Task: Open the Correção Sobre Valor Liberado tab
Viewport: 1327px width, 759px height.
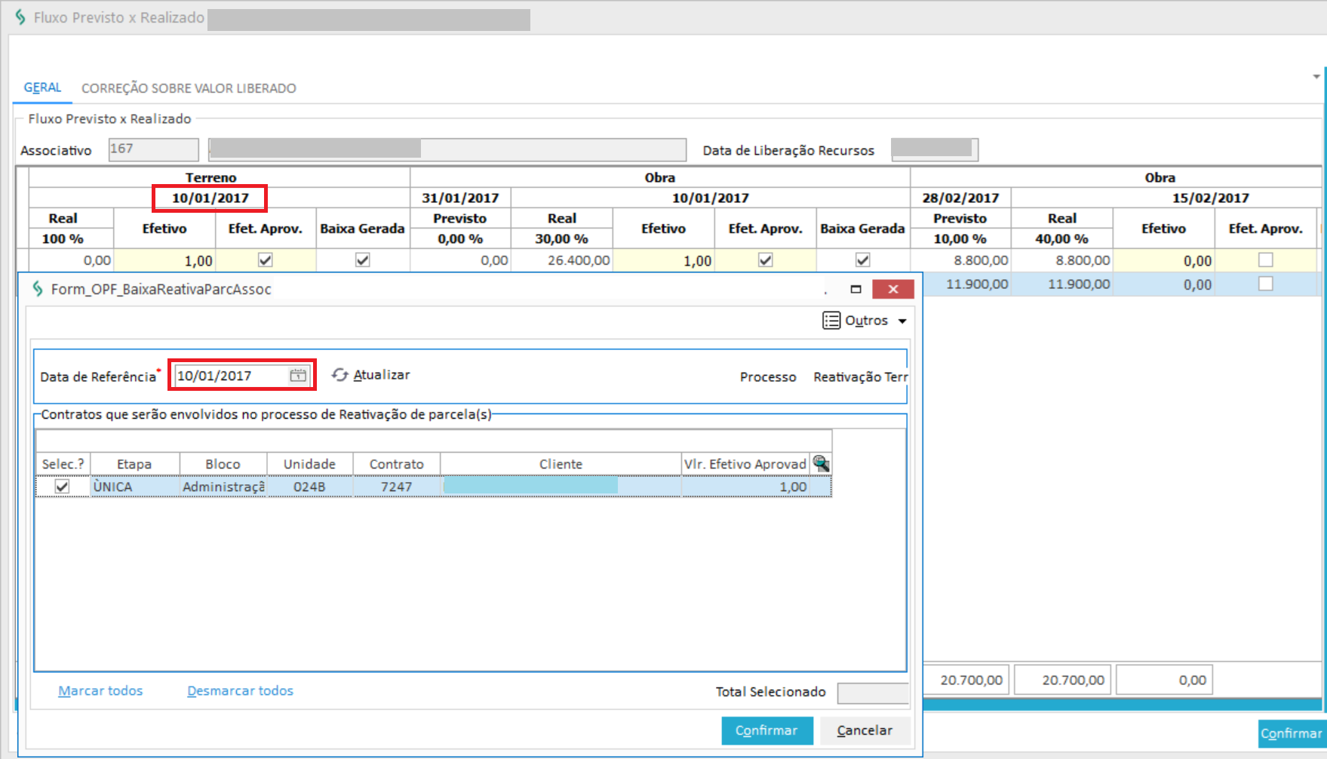Action: (x=189, y=88)
